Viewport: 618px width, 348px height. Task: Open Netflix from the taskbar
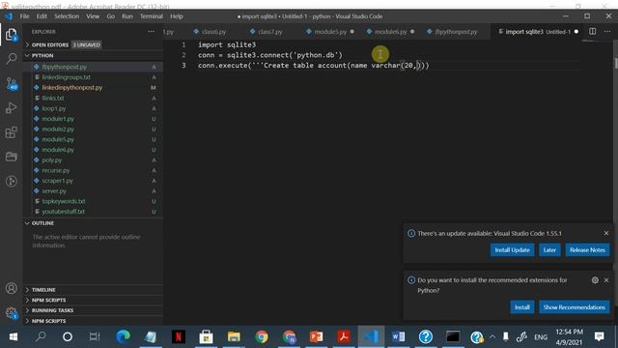coord(178,336)
